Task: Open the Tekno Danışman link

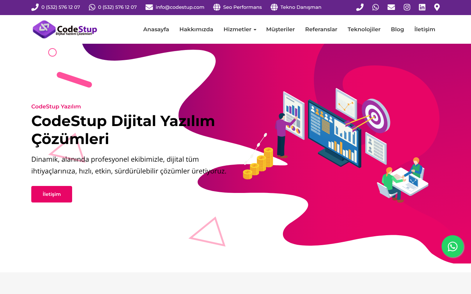Action: click(301, 7)
